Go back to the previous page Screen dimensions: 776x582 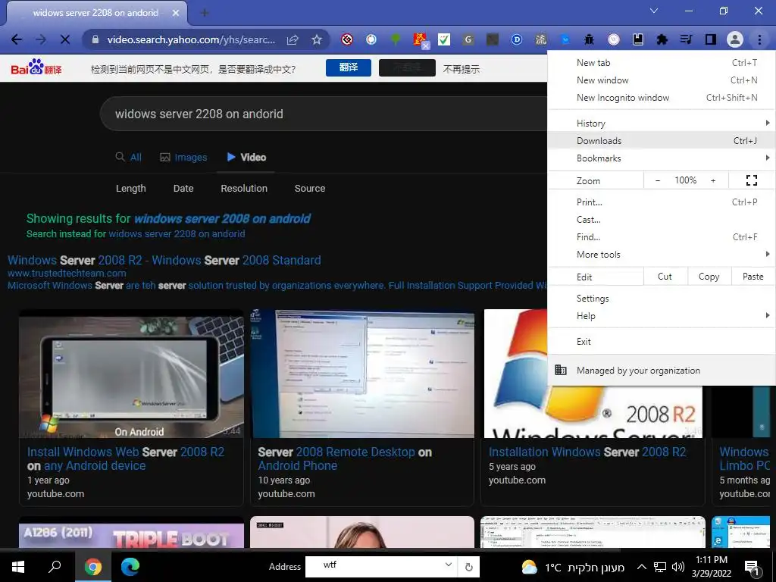pyautogui.click(x=17, y=39)
